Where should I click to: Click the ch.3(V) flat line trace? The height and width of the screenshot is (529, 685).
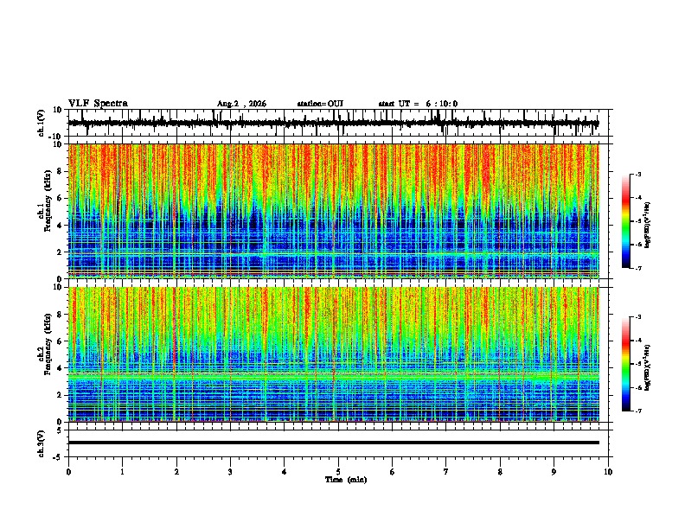click(333, 443)
